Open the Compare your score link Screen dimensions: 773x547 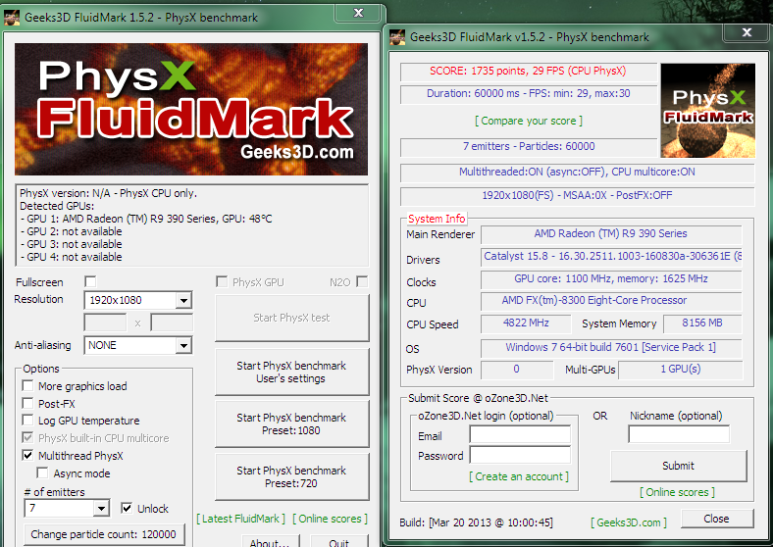pyautogui.click(x=529, y=121)
